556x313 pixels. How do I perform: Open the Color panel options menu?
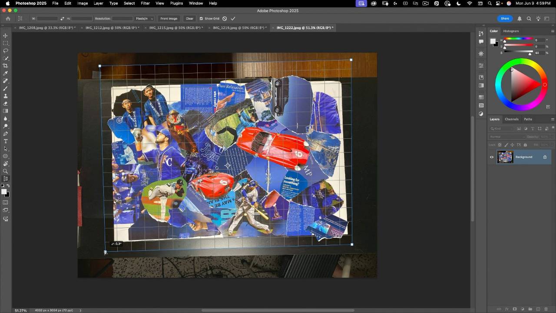tap(553, 31)
